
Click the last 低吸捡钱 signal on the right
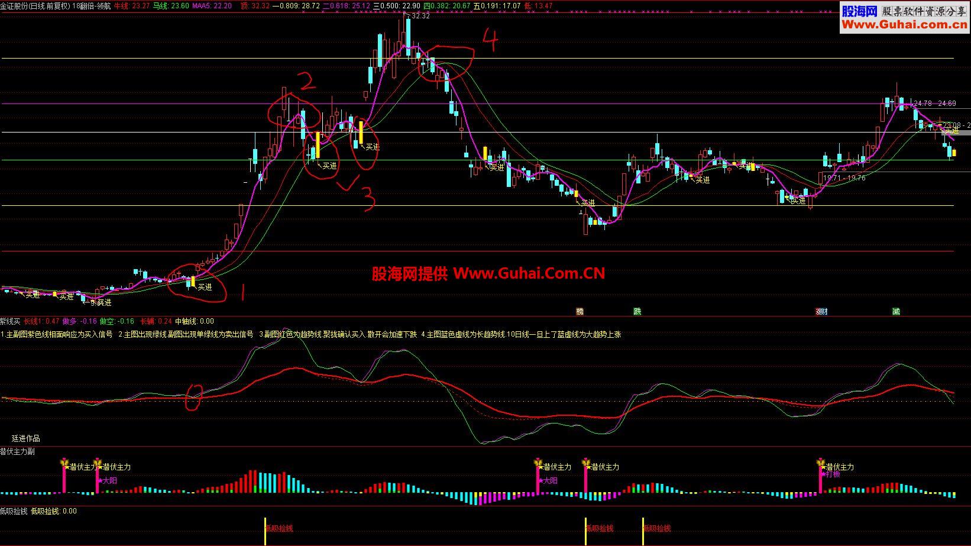point(658,528)
